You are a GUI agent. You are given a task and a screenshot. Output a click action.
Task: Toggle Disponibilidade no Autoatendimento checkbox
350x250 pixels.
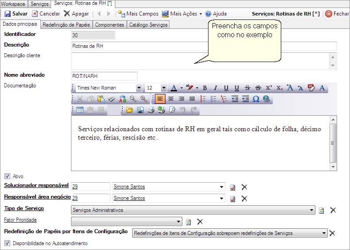[7, 243]
